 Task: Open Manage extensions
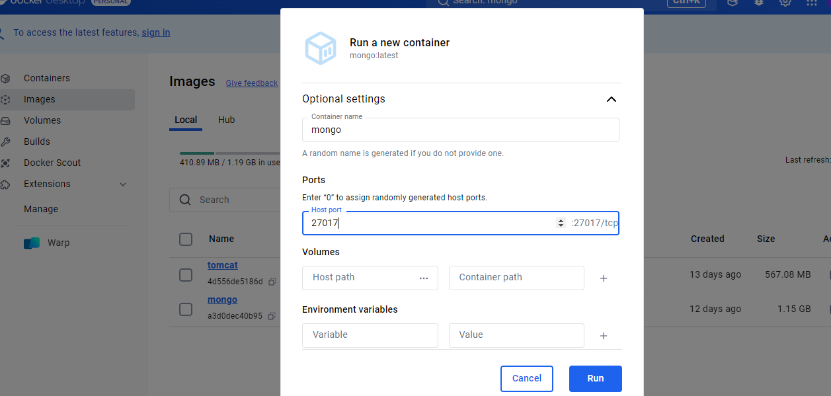click(x=41, y=209)
